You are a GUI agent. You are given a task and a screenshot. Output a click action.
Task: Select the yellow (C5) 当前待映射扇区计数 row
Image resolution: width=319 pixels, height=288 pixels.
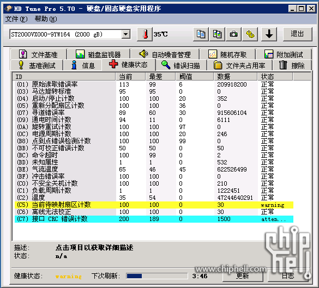tap(154, 205)
